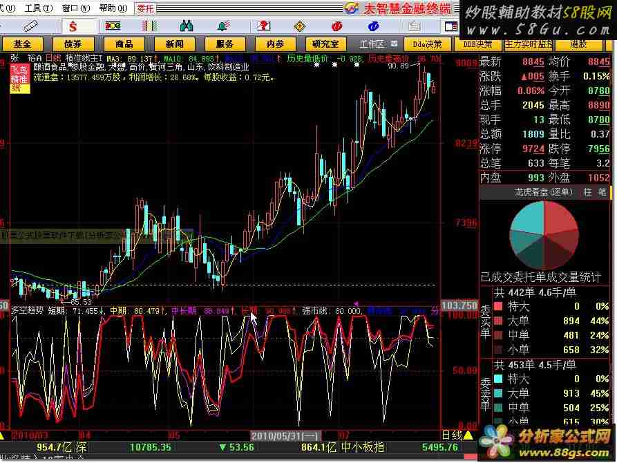Toggle the 笔 tick view mode
This screenshot has width=617, height=463.
(602, 191)
